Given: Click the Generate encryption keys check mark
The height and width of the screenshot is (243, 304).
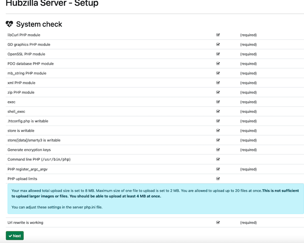Looking at the screenshot, I should [218, 150].
